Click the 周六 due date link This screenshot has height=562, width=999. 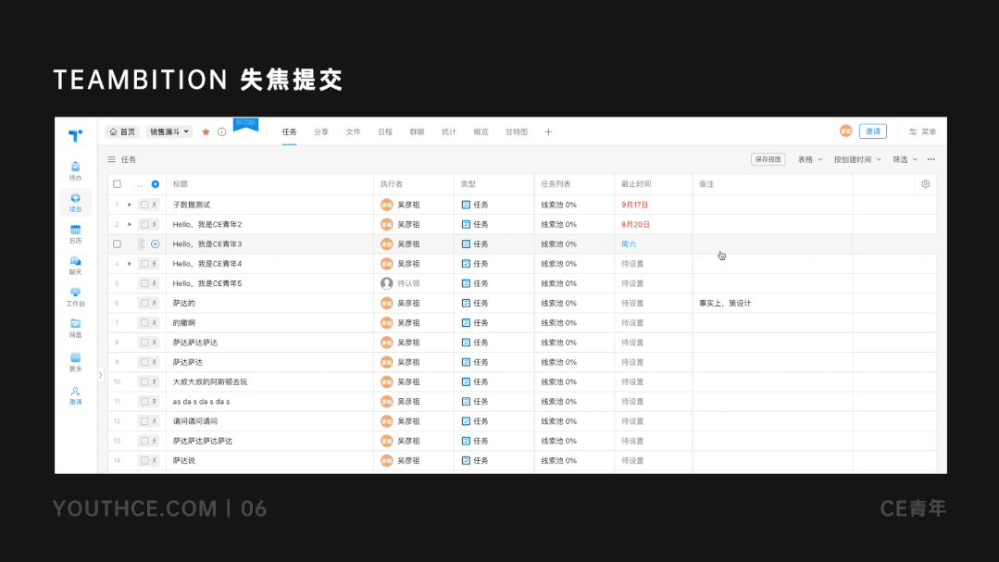(629, 244)
